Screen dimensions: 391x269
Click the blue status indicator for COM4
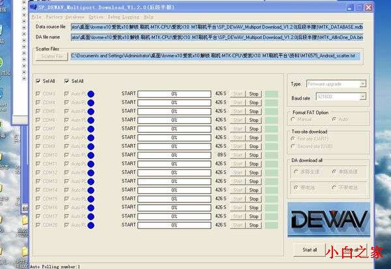tap(91, 103)
